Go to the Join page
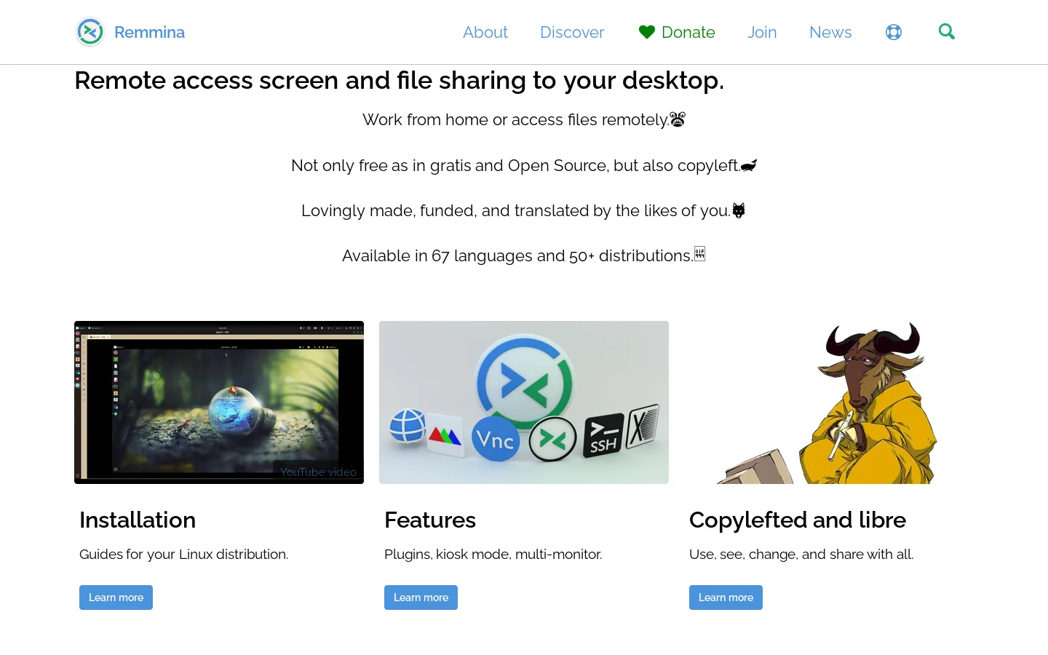Image resolution: width=1048 pixels, height=655 pixels. pos(762,32)
